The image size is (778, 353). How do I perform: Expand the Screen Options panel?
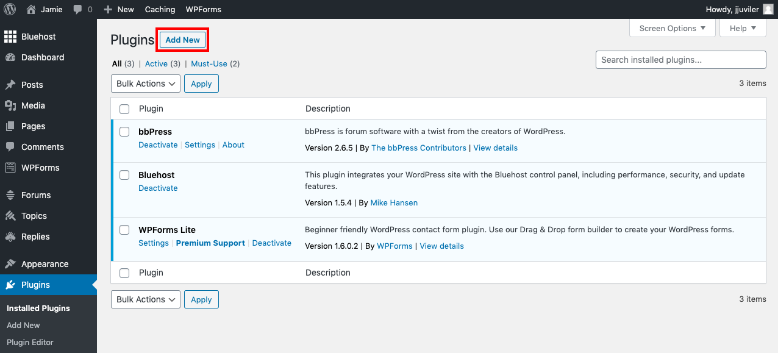(672, 28)
